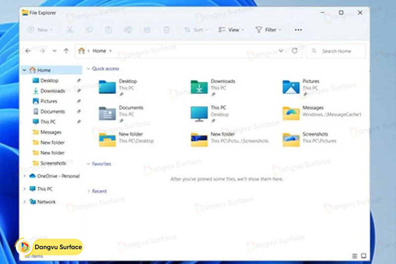The width and height of the screenshot is (396, 264).
Task: Click the home icon in address bar
Action: point(81,51)
